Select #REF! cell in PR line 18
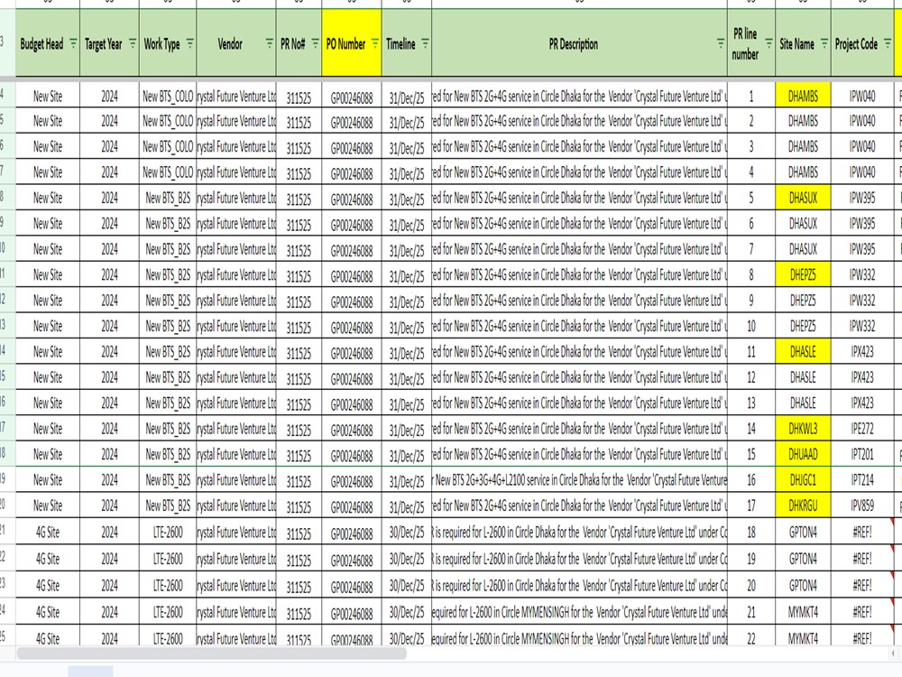The height and width of the screenshot is (677, 902). click(862, 532)
